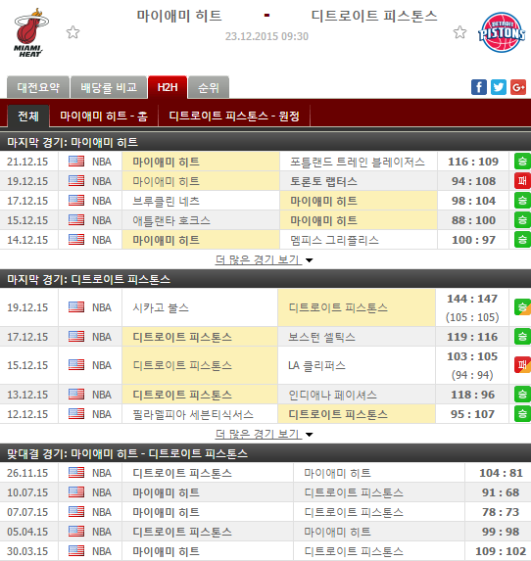Click green win badge for Portland game
This screenshot has height=561, width=531.
pyautogui.click(x=522, y=162)
